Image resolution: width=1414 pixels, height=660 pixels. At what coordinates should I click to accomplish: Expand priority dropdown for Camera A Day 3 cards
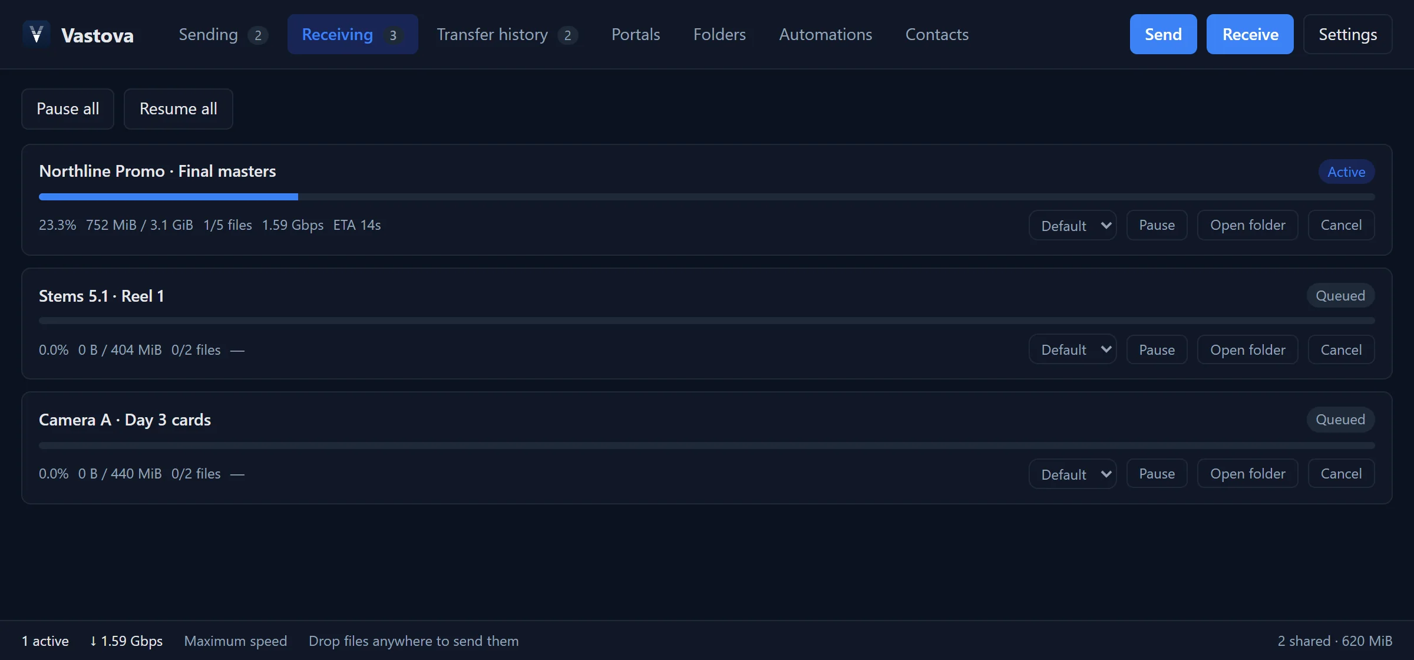coord(1072,474)
